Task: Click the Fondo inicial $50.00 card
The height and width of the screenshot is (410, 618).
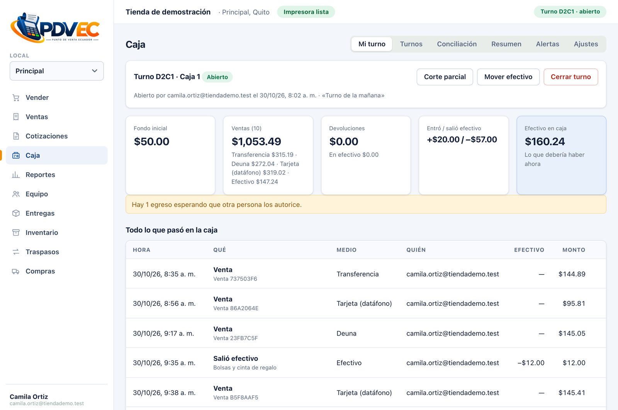Action: 170,155
